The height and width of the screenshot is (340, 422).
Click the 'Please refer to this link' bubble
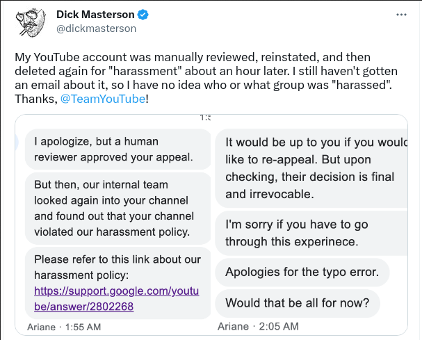[x=118, y=283]
